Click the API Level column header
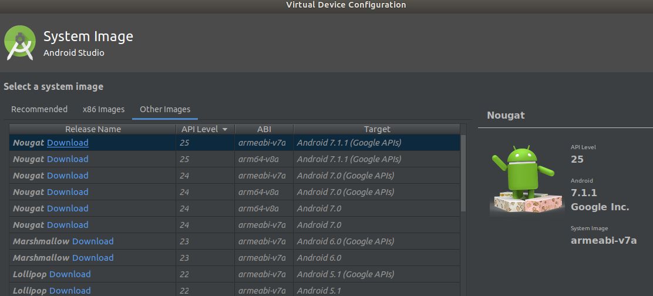The image size is (653, 296). 206,129
